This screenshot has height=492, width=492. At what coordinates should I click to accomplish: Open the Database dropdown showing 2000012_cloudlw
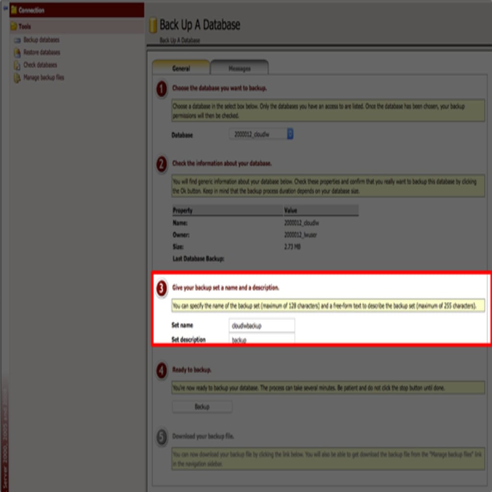click(x=261, y=135)
